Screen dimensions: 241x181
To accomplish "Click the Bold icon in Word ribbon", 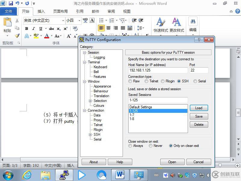I will [x=27, y=29].
